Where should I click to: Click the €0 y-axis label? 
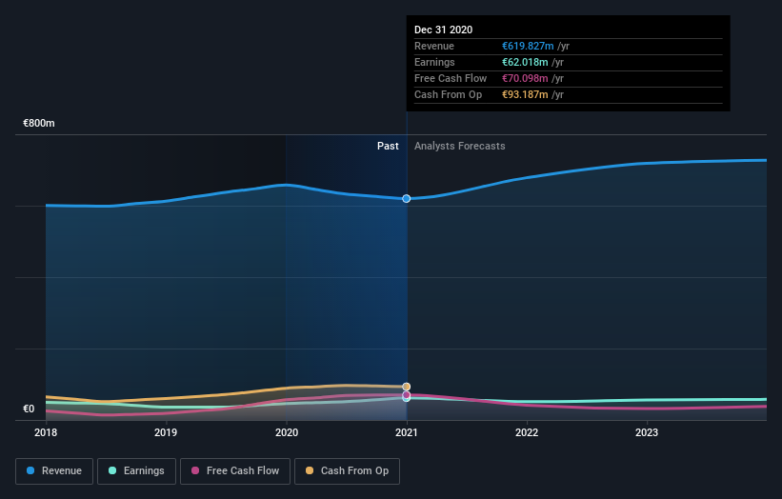tap(29, 409)
